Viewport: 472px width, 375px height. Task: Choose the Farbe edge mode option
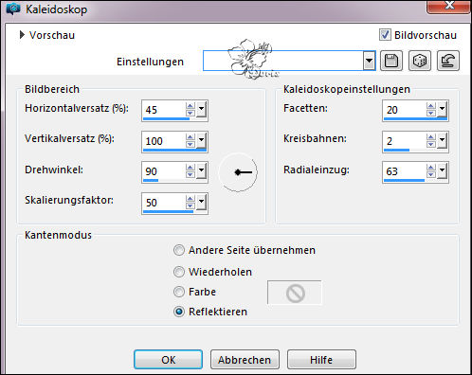pyautogui.click(x=179, y=292)
